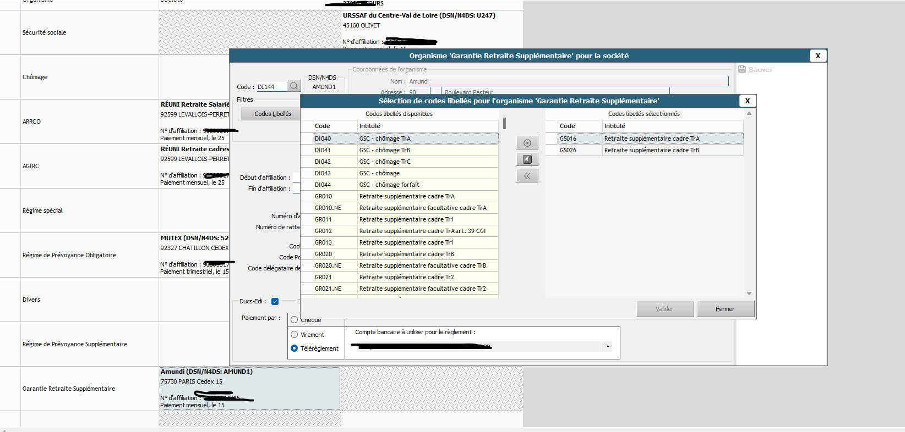
Task: Click Code column header in selected codes
Action: point(580,126)
